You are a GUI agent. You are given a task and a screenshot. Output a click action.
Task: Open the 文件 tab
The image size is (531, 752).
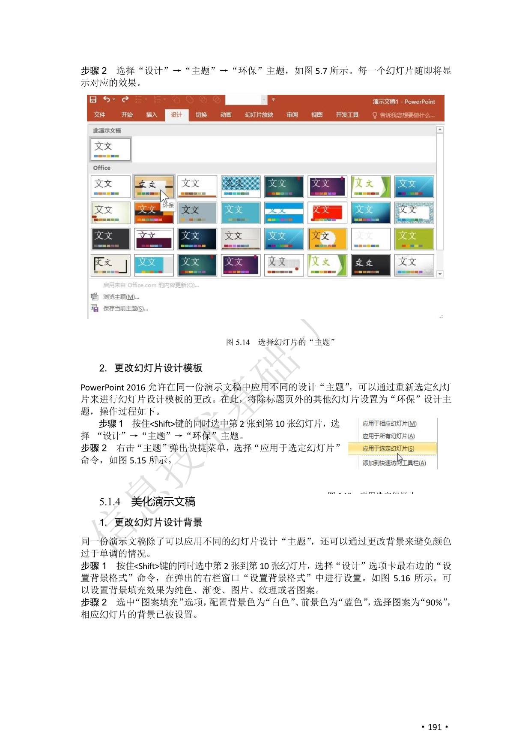99,114
